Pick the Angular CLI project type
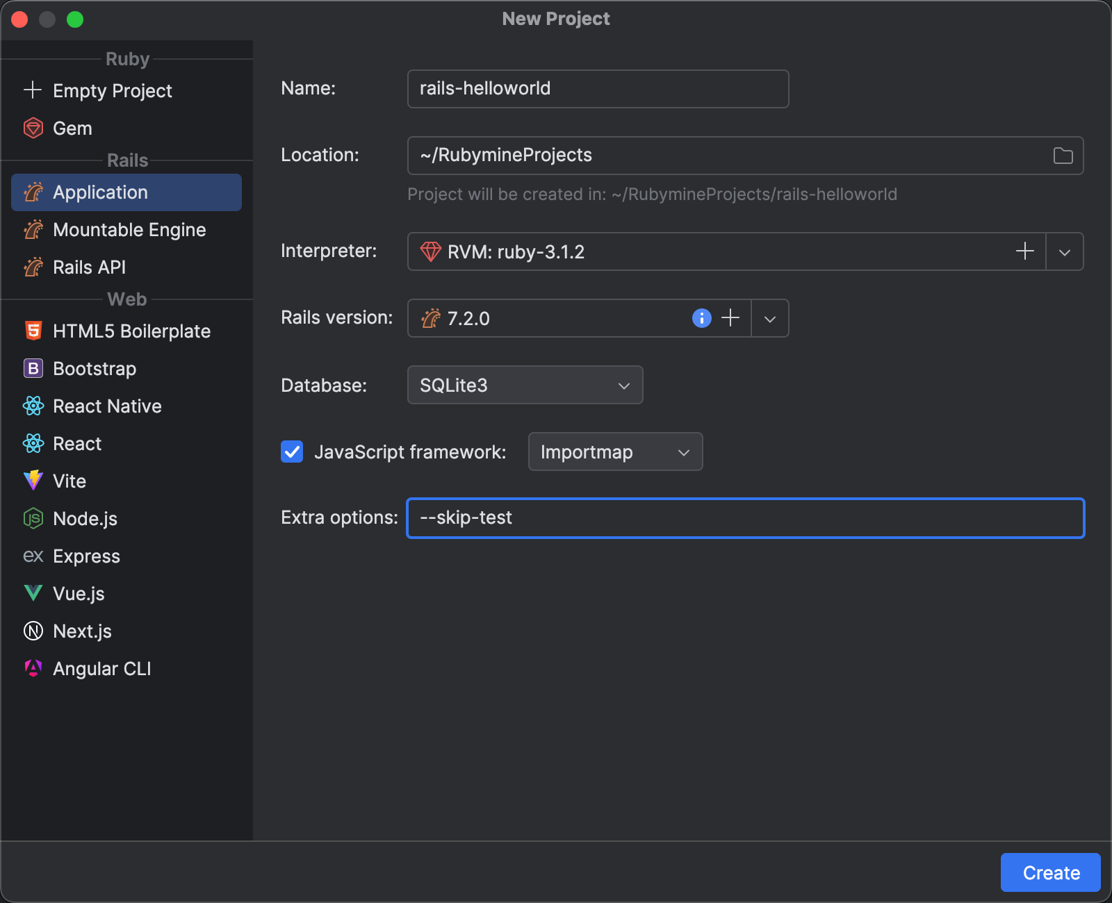The image size is (1112, 903). (x=101, y=669)
